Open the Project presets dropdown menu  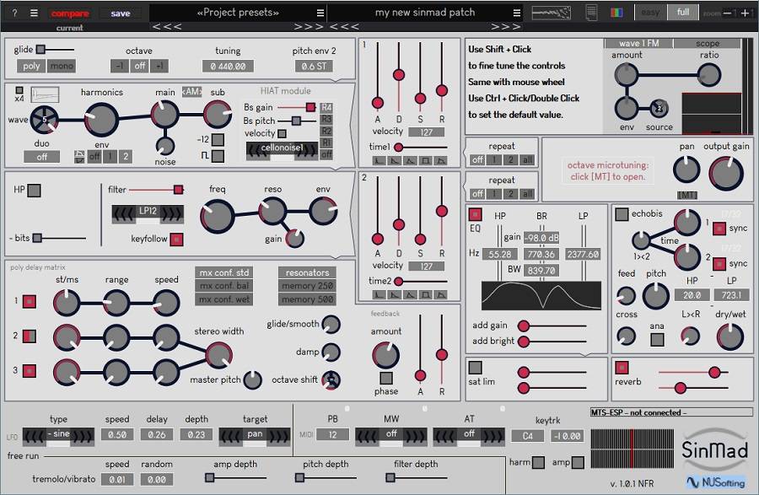click(x=320, y=13)
